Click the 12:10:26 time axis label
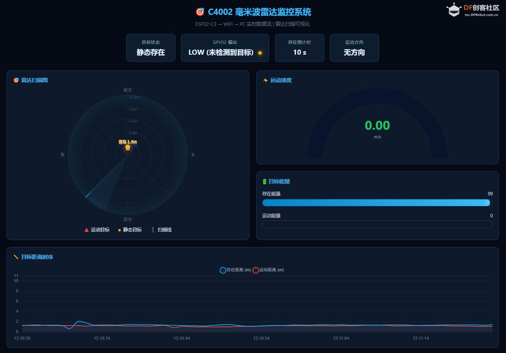 (x=22, y=338)
